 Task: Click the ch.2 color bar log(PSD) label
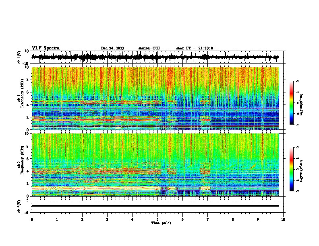pos(301,171)
